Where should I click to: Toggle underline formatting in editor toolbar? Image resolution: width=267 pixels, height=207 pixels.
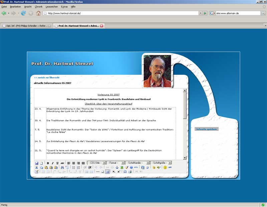pyautogui.click(x=57, y=163)
